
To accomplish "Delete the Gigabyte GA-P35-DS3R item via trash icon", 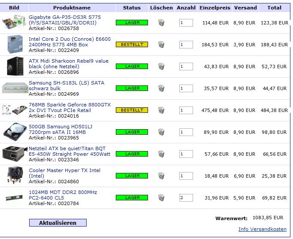I will pyautogui.click(x=161, y=23).
